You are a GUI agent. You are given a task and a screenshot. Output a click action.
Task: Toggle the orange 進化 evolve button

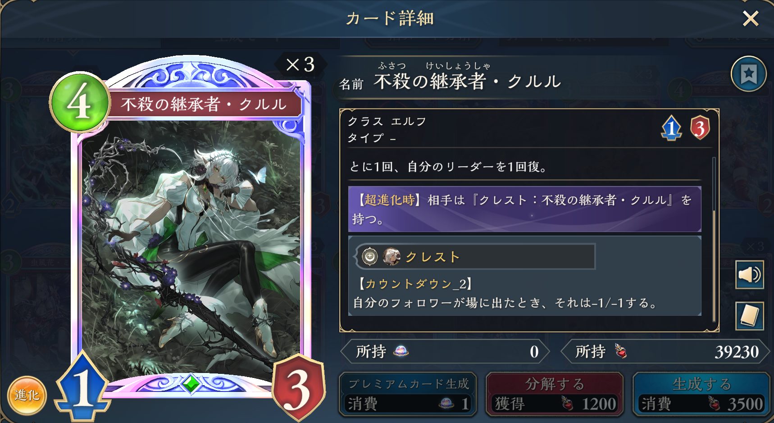[x=27, y=396]
